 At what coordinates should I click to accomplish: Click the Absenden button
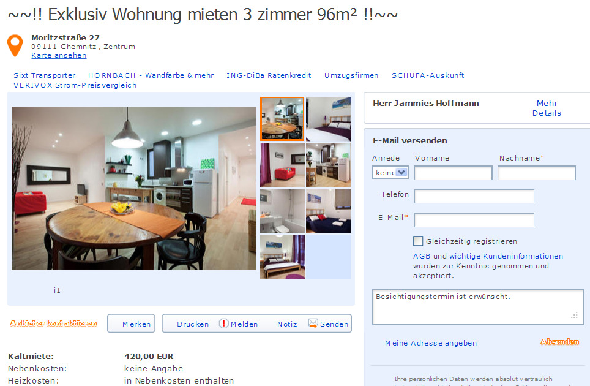coord(560,341)
